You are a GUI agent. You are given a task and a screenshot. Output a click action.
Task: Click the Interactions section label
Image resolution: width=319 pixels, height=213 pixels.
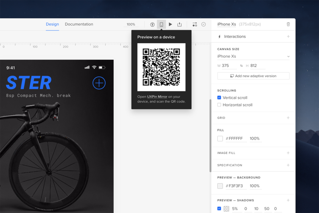[235, 36]
